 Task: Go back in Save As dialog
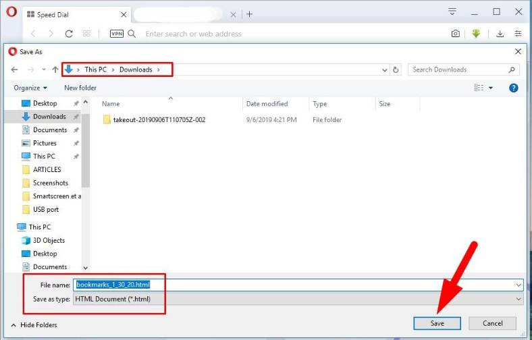click(x=14, y=69)
